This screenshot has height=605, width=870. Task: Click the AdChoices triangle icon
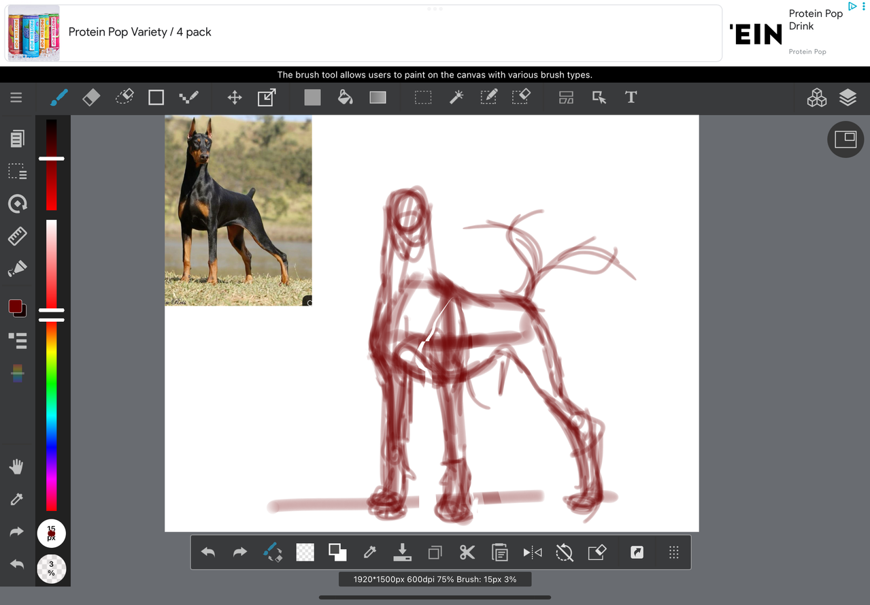(852, 7)
